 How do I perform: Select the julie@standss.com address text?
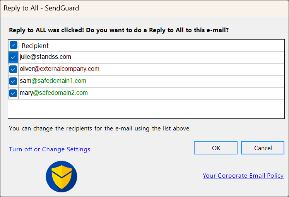click(45, 57)
